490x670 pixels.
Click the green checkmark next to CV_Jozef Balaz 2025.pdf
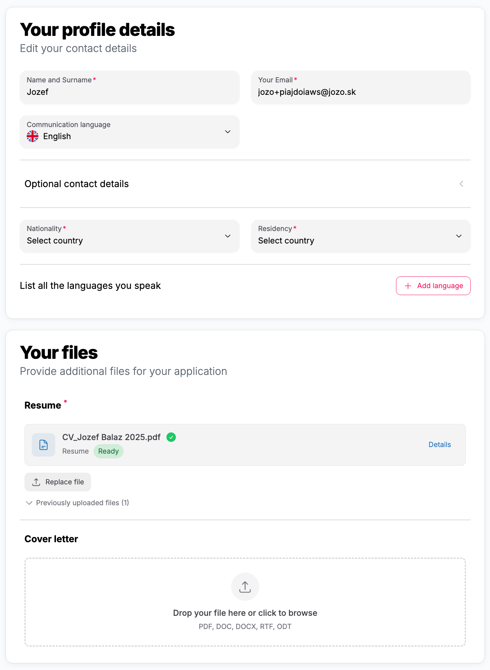[x=171, y=437]
